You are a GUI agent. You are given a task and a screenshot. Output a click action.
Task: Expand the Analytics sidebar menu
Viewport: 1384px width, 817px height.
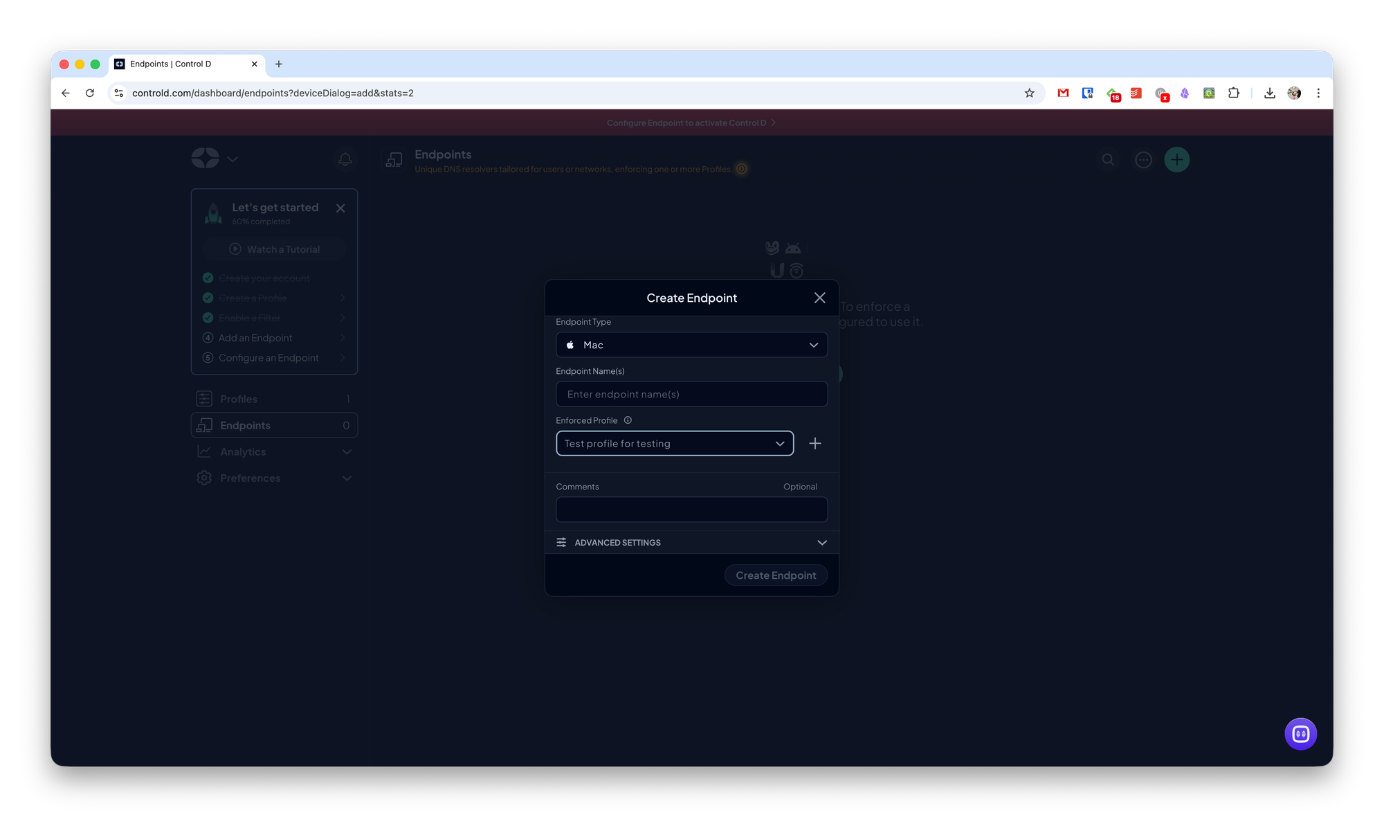[x=274, y=451]
